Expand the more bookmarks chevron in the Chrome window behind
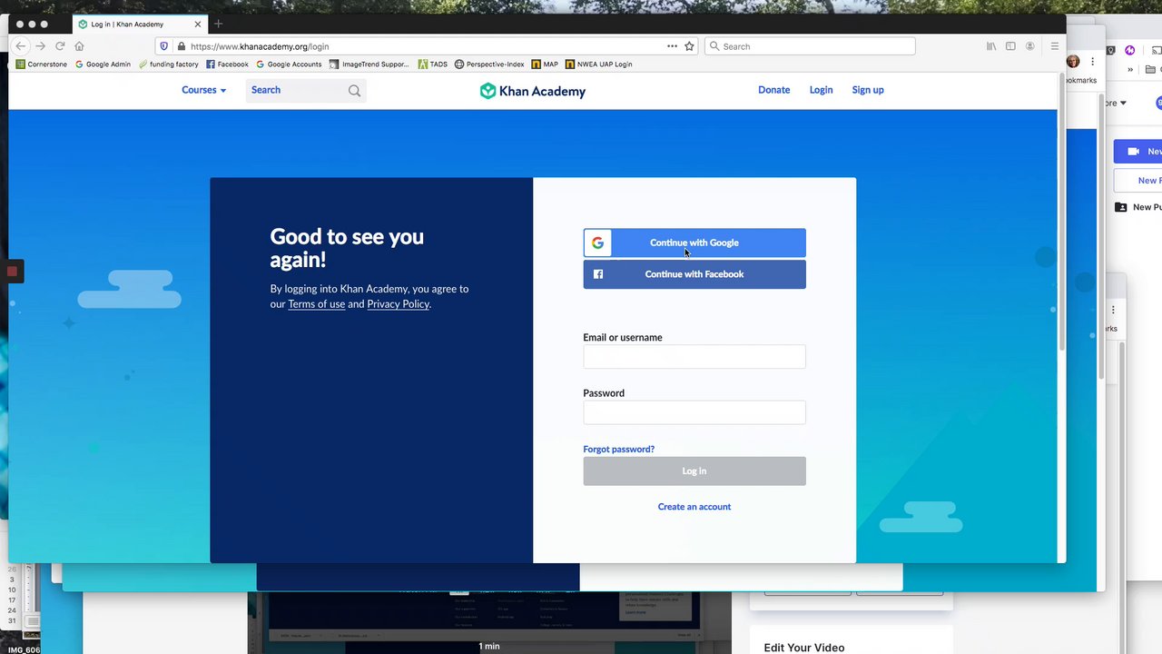The width and height of the screenshot is (1162, 654). [1130, 69]
